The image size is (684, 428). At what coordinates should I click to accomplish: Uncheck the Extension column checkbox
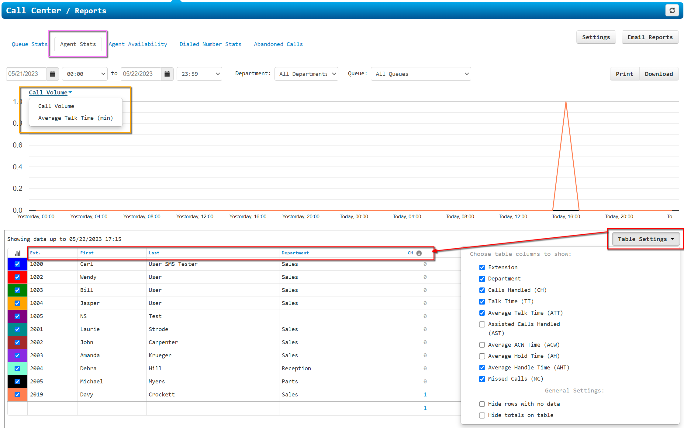tap(482, 267)
